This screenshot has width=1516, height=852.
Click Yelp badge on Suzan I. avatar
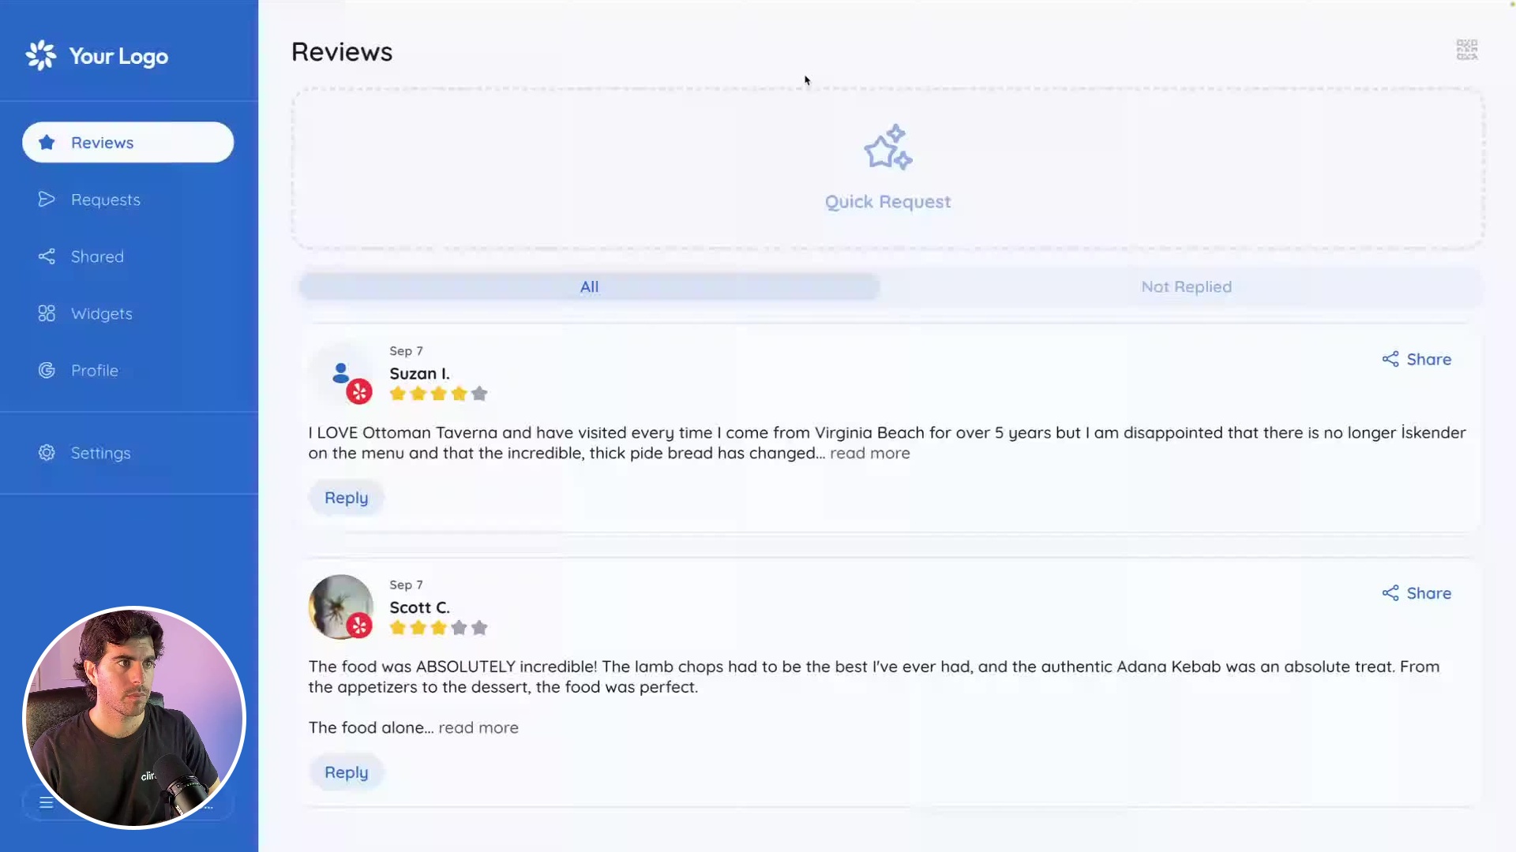(359, 391)
